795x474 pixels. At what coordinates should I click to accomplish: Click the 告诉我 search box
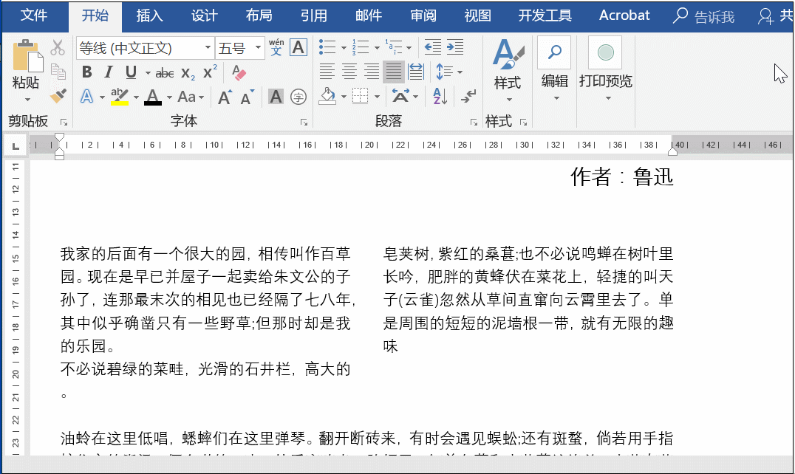coord(703,17)
